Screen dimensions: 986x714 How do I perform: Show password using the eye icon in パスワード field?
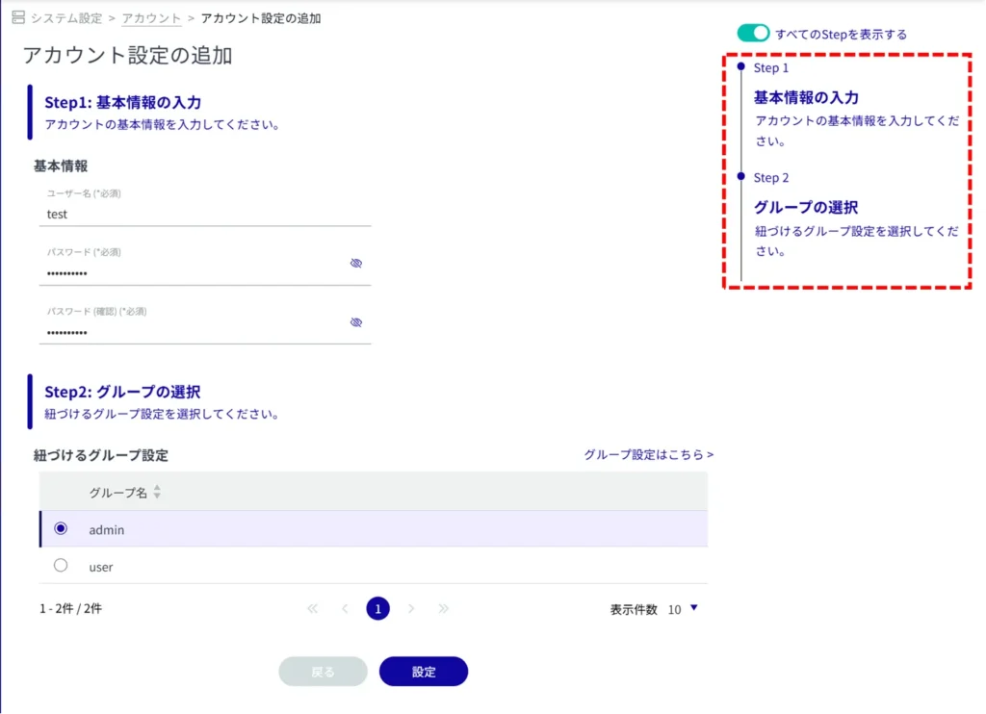[355, 263]
